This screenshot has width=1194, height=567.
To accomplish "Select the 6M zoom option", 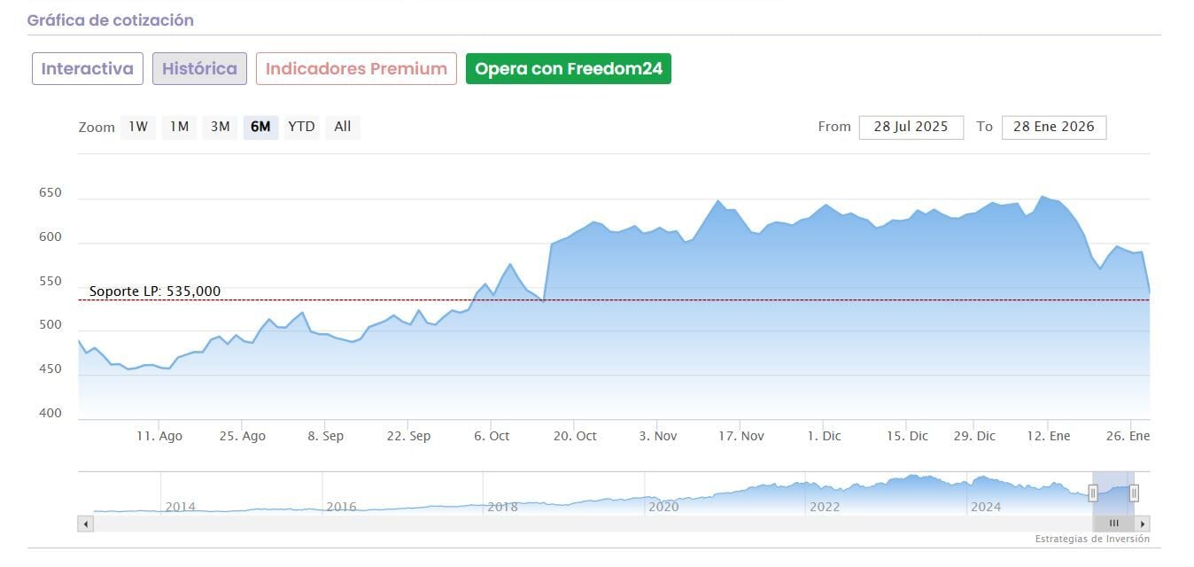I will (260, 127).
